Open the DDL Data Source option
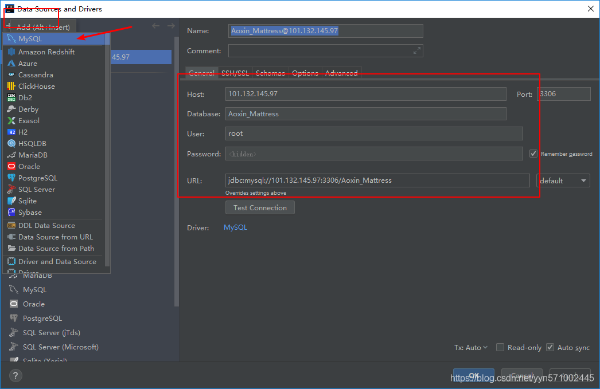Viewport: 600px width, 389px height. tap(53, 226)
